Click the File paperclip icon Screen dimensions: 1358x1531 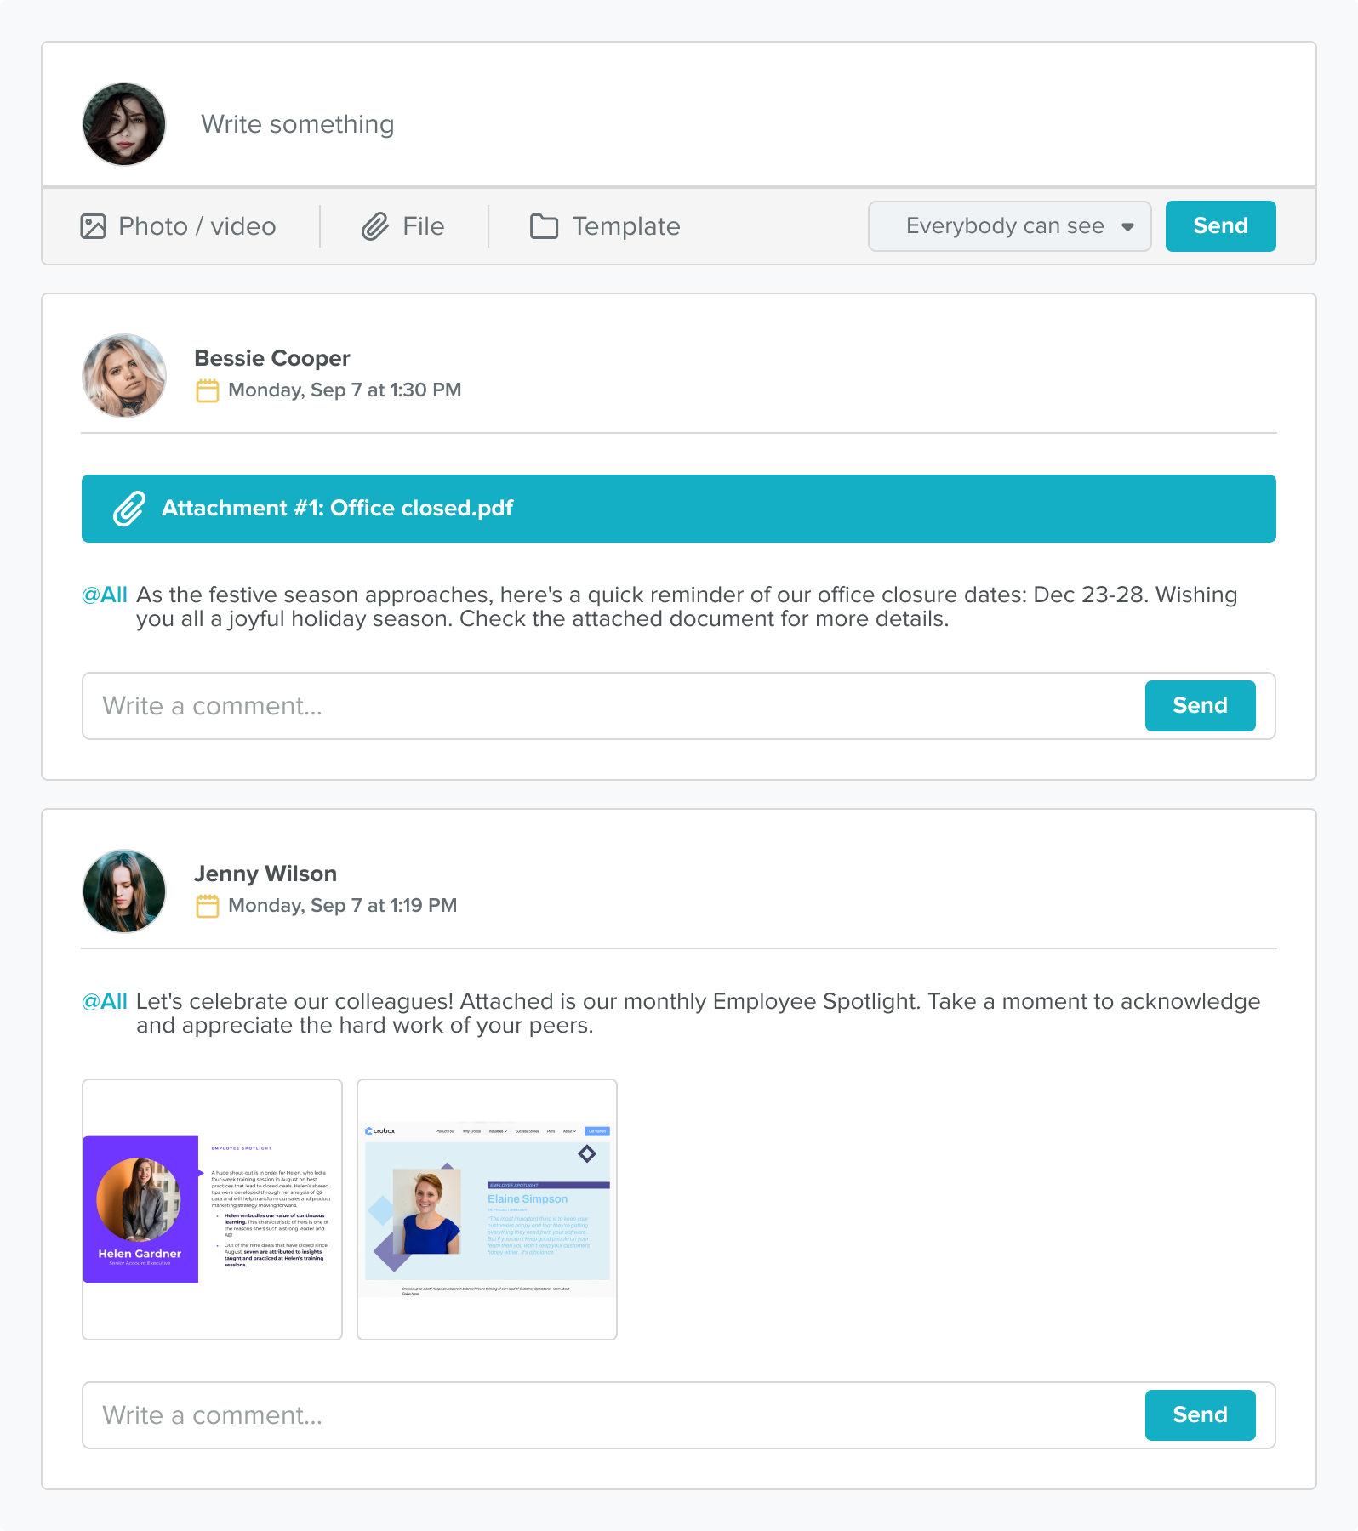click(375, 226)
